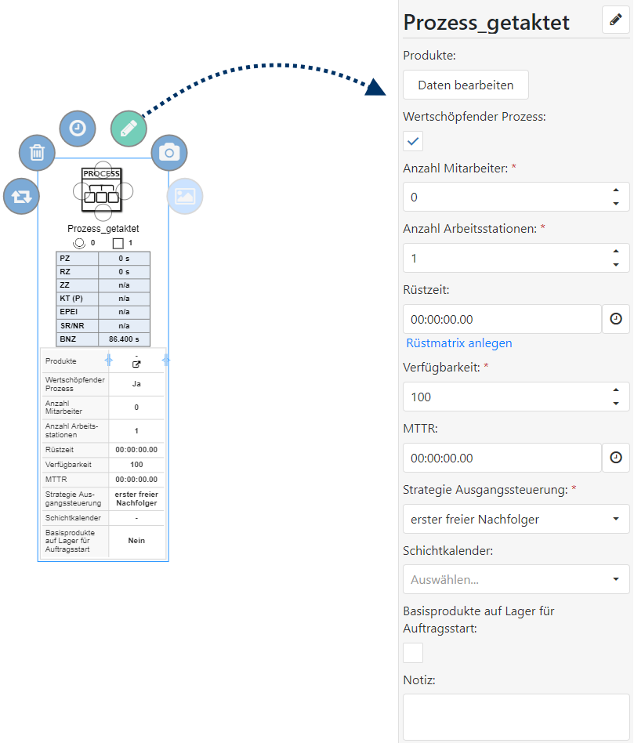Click the Notiz text area
The image size is (634, 743).
[516, 717]
